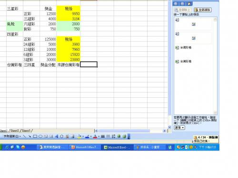Open the Font Color dropdown arrow
238x178 pixels.
tap(99, 136)
